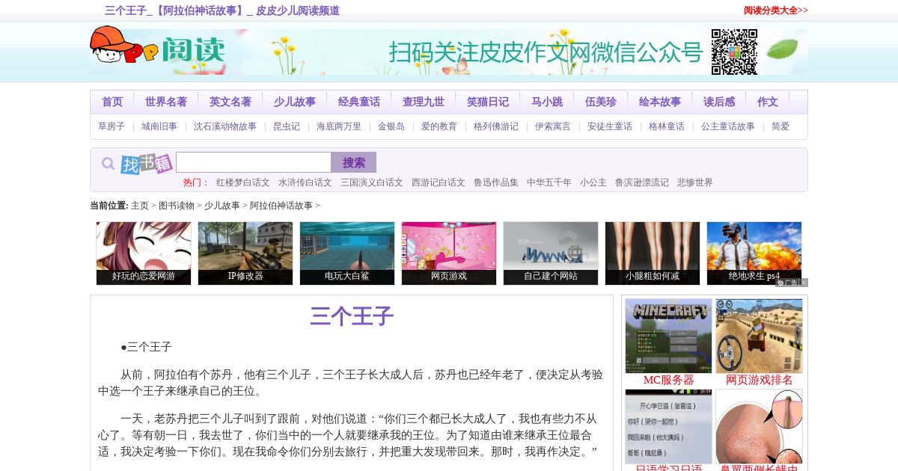Go to 伊索寓言 link
Image resolution: width=898 pixels, height=471 pixels.
pyautogui.click(x=553, y=126)
